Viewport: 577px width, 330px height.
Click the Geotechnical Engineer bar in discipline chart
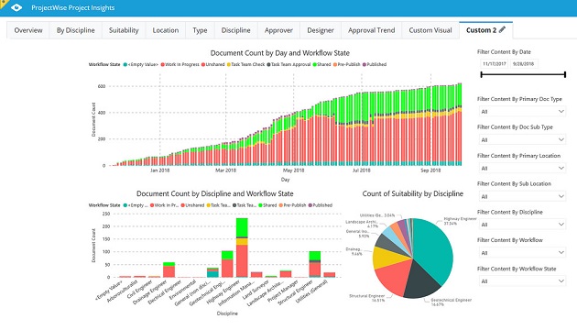(227, 264)
